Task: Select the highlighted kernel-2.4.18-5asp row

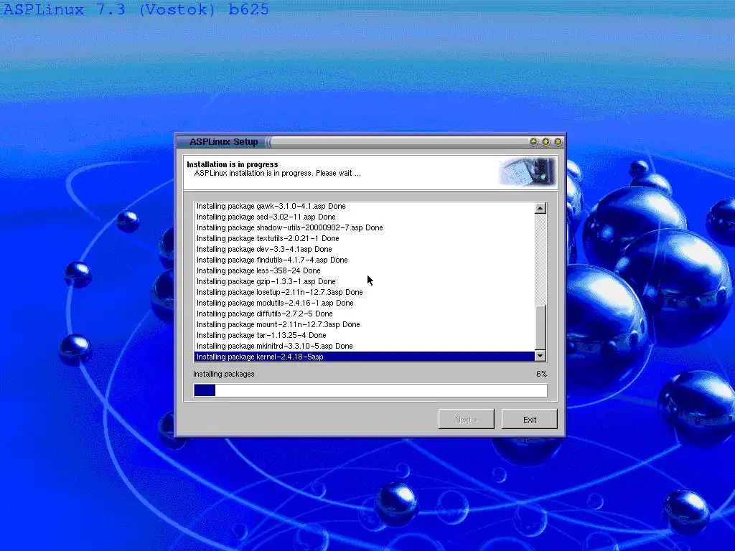Action: point(364,357)
